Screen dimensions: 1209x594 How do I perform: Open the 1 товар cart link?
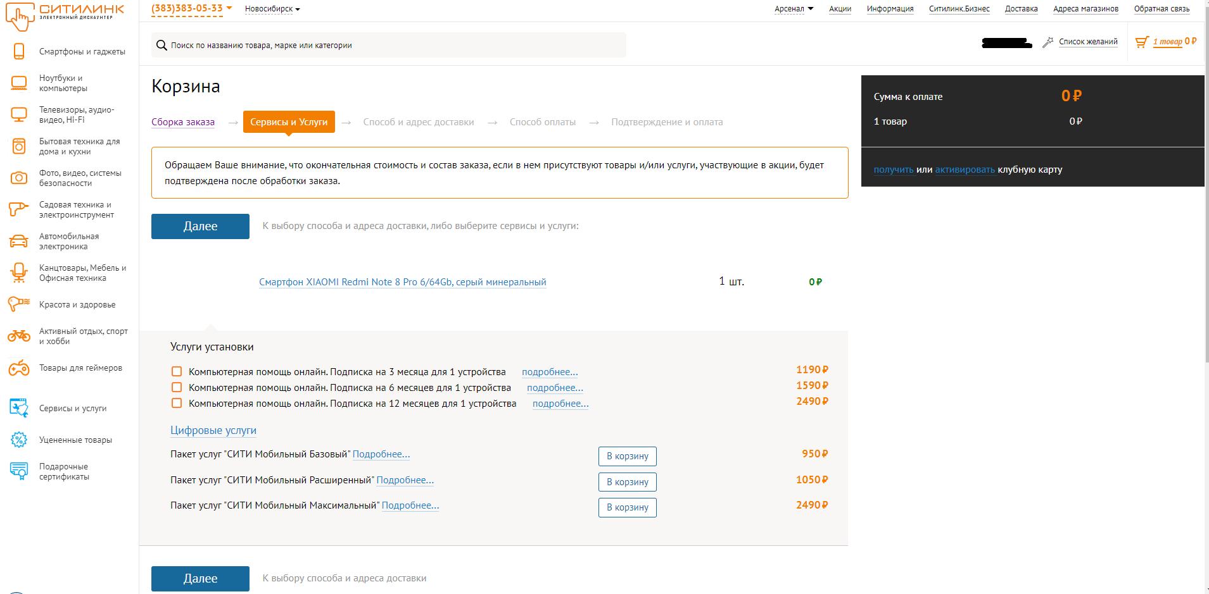coord(1167,42)
